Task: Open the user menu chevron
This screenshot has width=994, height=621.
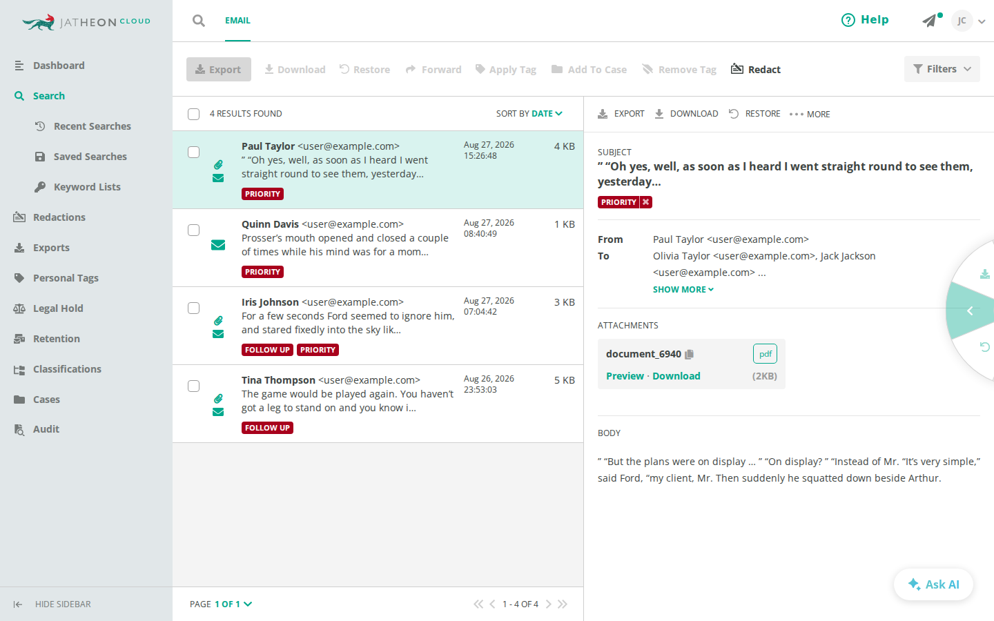Action: [x=982, y=21]
